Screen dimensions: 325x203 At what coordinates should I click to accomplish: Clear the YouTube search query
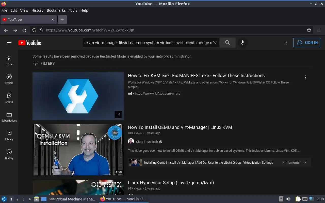pyautogui.click(x=215, y=43)
